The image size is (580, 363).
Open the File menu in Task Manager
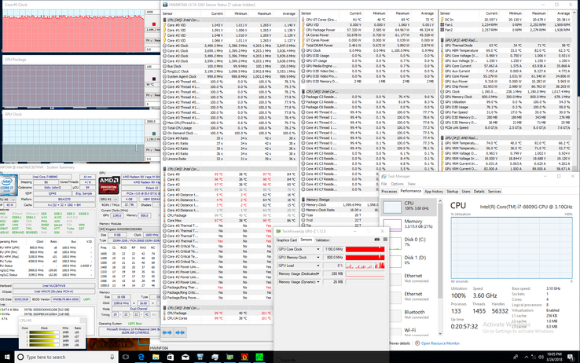pyautogui.click(x=384, y=184)
